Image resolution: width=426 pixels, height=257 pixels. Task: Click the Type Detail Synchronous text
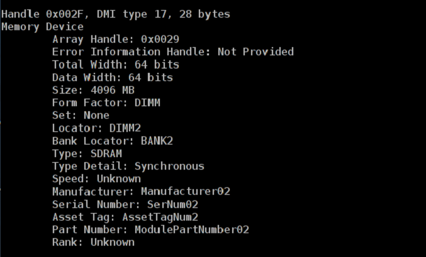tap(128, 167)
